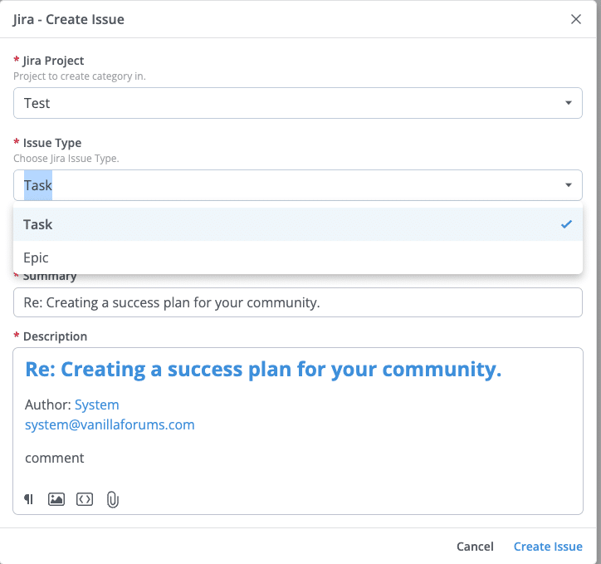This screenshot has width=601, height=564.
Task: Close the Jira Create Issue dialog
Action: click(x=576, y=19)
